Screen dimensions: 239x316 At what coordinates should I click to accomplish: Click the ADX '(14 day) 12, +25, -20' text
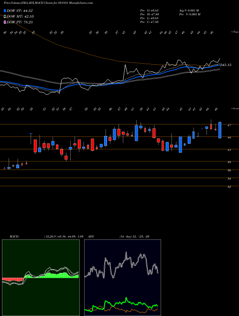point(134,237)
